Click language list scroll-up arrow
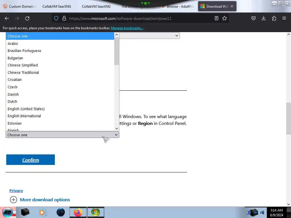 117,34
